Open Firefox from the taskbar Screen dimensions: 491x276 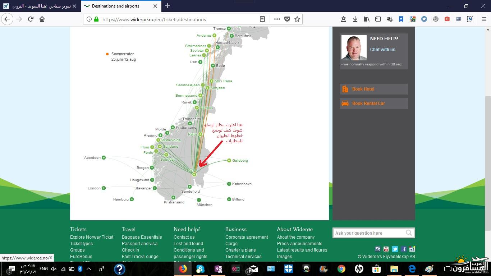tap(183, 269)
